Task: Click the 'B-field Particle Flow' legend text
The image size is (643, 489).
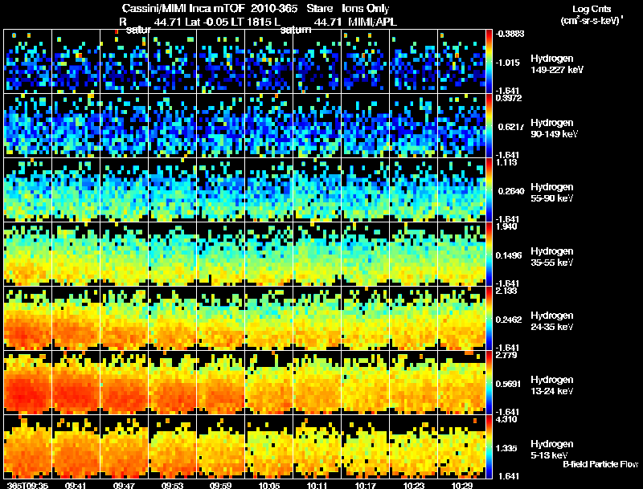Action: [x=600, y=464]
